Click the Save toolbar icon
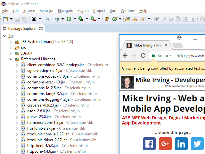The width and height of the screenshot is (205, 154). click(x=17, y=19)
